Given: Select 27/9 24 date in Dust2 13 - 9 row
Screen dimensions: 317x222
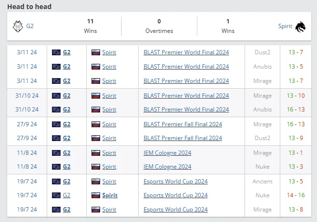Looking at the screenshot, I should [27, 138].
